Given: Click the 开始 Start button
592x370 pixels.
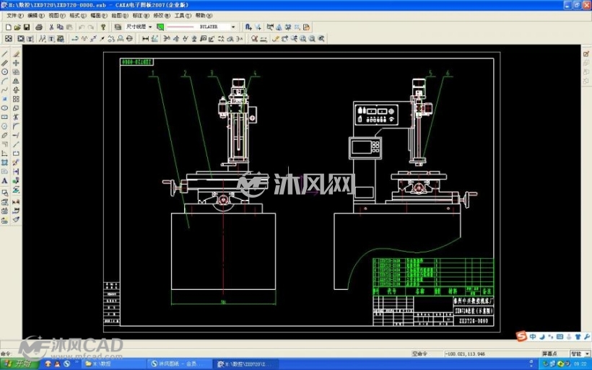Looking at the screenshot, I should [19, 364].
